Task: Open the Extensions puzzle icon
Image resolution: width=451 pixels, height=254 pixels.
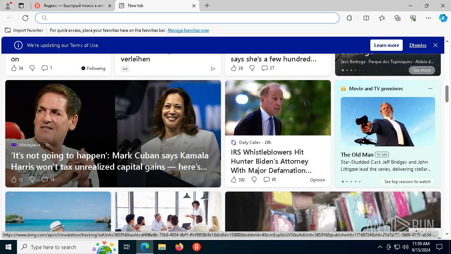Action: [349, 18]
